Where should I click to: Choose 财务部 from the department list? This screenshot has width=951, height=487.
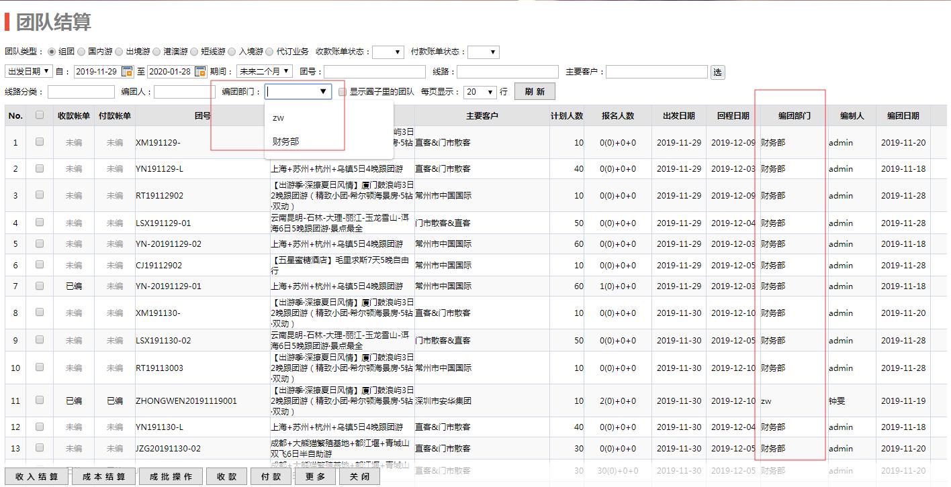click(285, 142)
